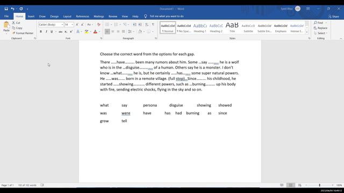The width and height of the screenshot is (344, 193).
Task: Open the View tab
Action: tap(125, 17)
